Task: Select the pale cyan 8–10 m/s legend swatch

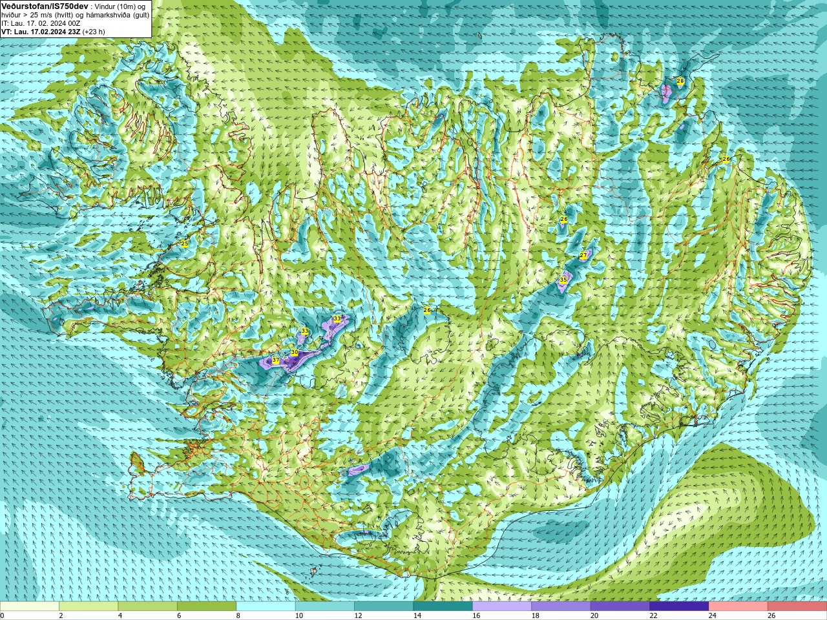Action: pyautogui.click(x=266, y=606)
